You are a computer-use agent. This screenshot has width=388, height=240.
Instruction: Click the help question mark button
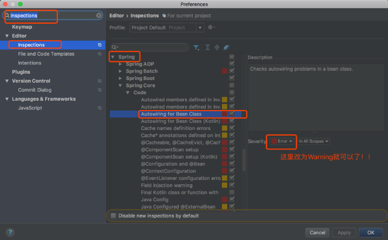pos(10,233)
